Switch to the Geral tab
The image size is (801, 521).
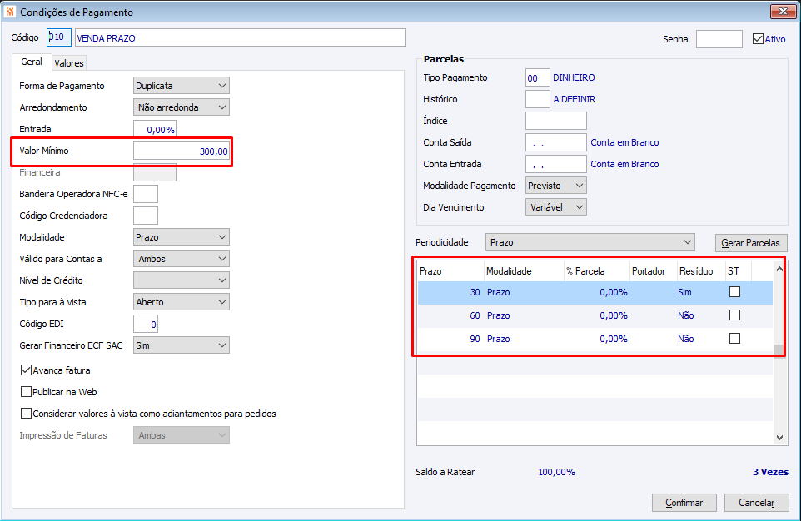(x=32, y=62)
